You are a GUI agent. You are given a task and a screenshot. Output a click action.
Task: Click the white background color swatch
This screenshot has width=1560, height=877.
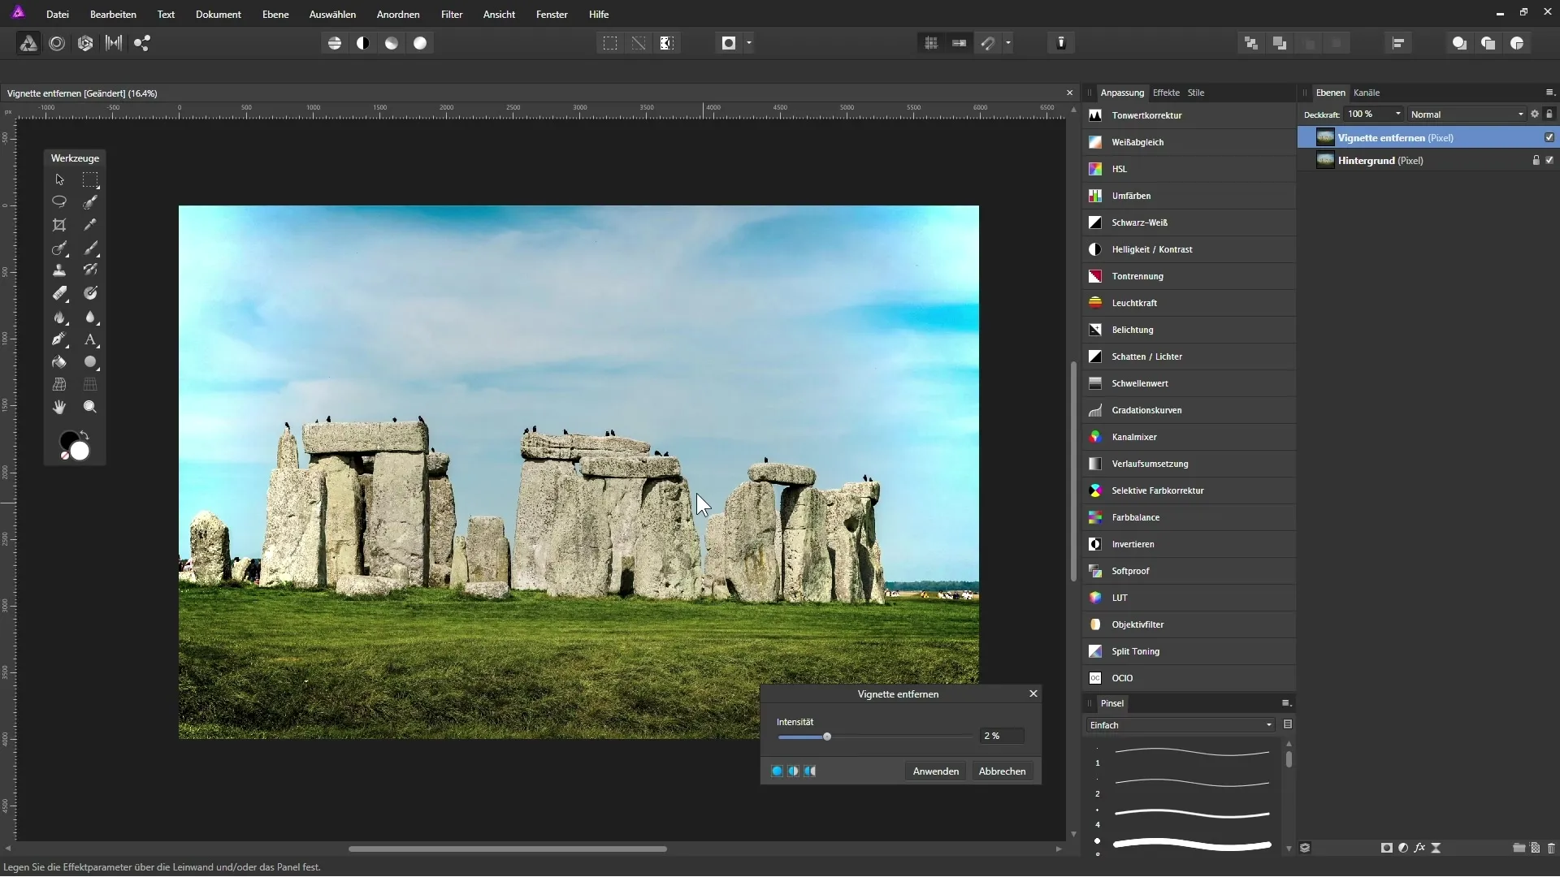pos(80,451)
